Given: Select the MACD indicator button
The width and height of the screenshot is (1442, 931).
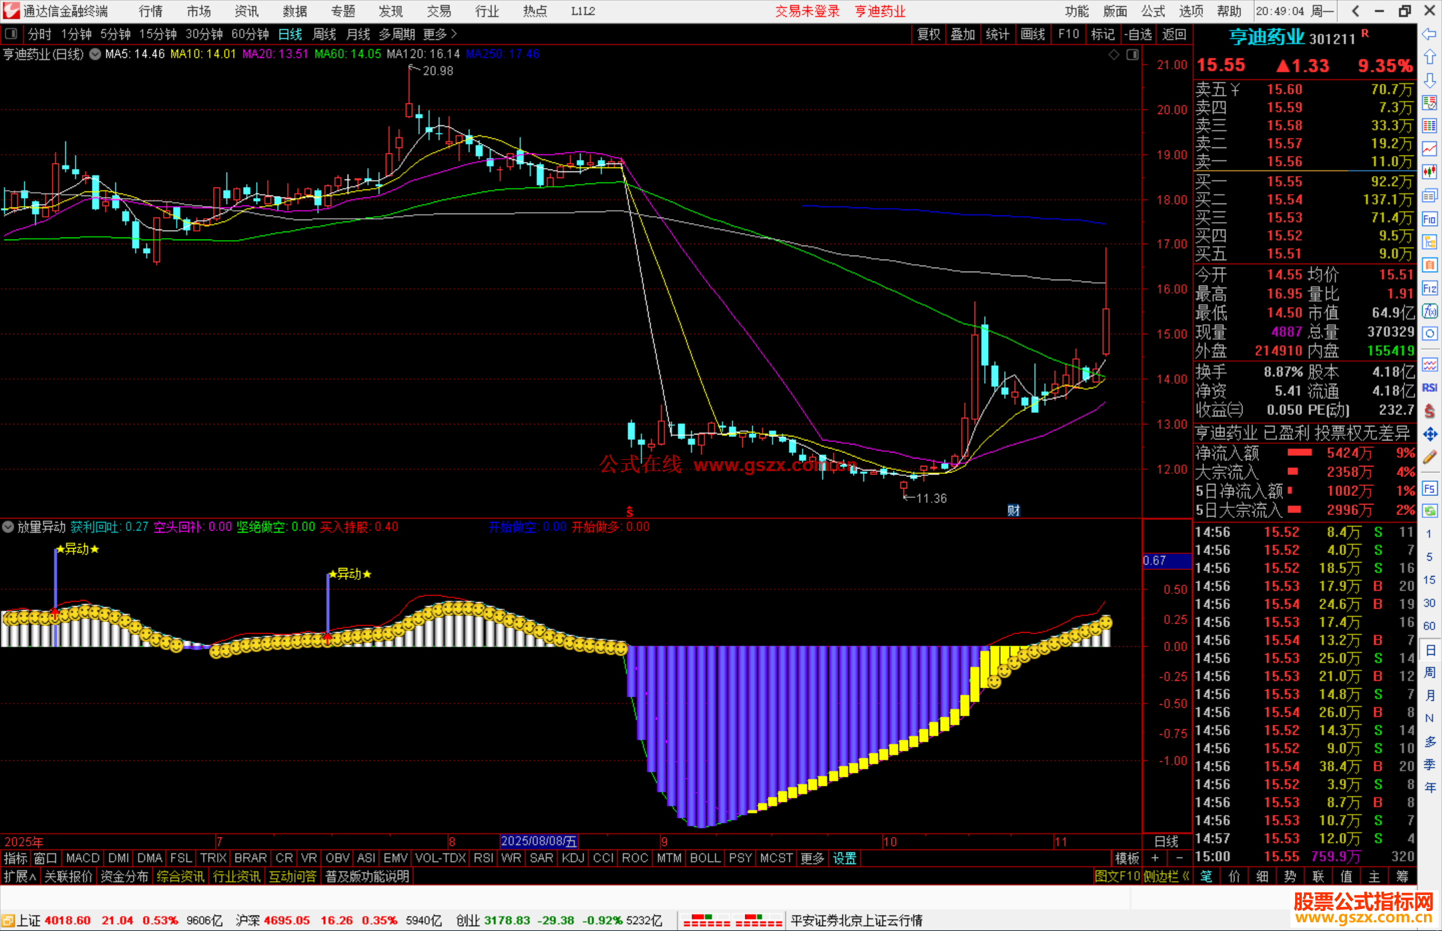Looking at the screenshot, I should point(83,858).
